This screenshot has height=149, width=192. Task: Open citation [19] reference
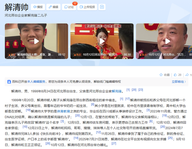[164, 115]
